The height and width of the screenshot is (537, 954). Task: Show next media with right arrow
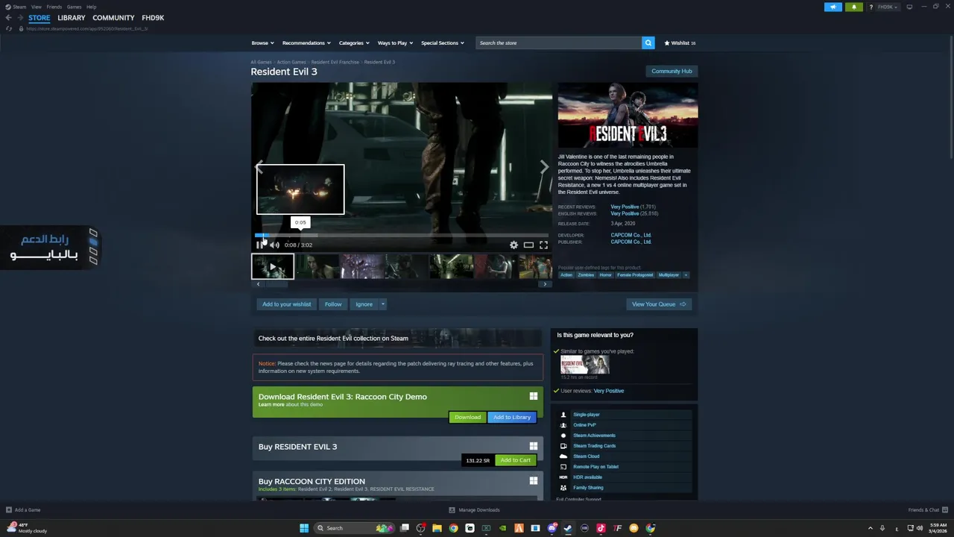pos(544,167)
